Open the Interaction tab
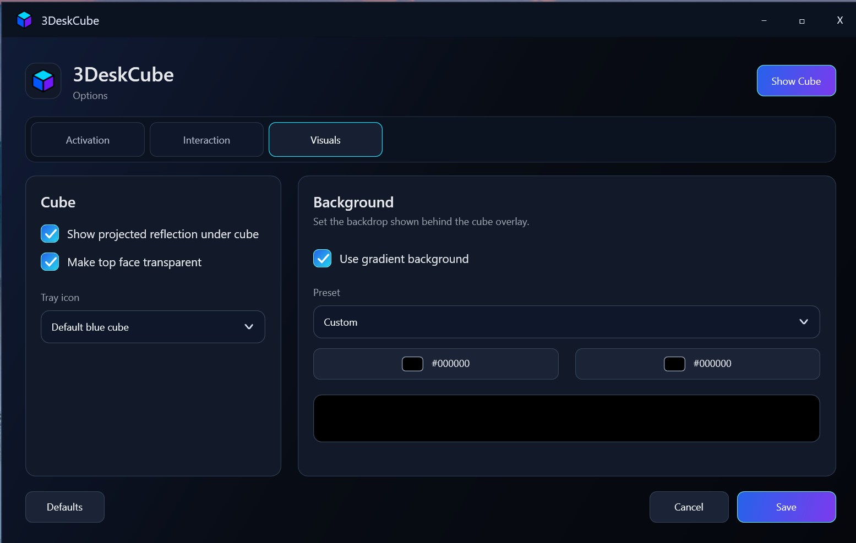Screen dimensions: 856x543 pos(206,140)
